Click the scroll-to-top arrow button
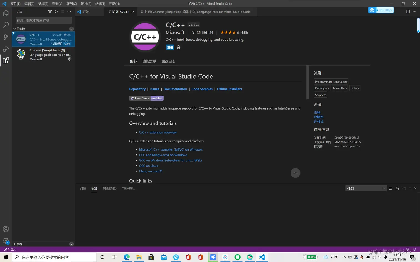This screenshot has height=262, width=420. (295, 173)
